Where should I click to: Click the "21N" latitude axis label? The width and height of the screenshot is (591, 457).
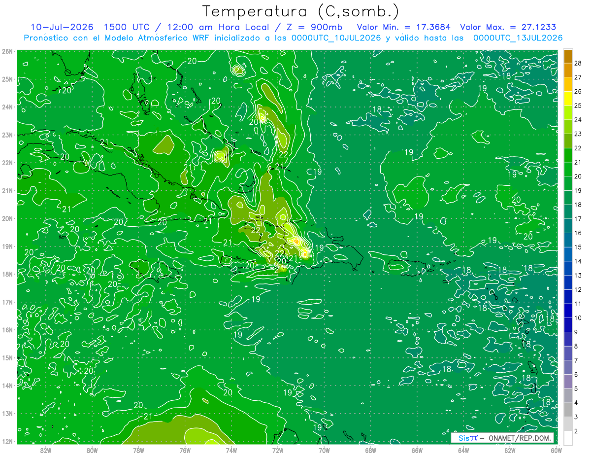pyautogui.click(x=7, y=190)
